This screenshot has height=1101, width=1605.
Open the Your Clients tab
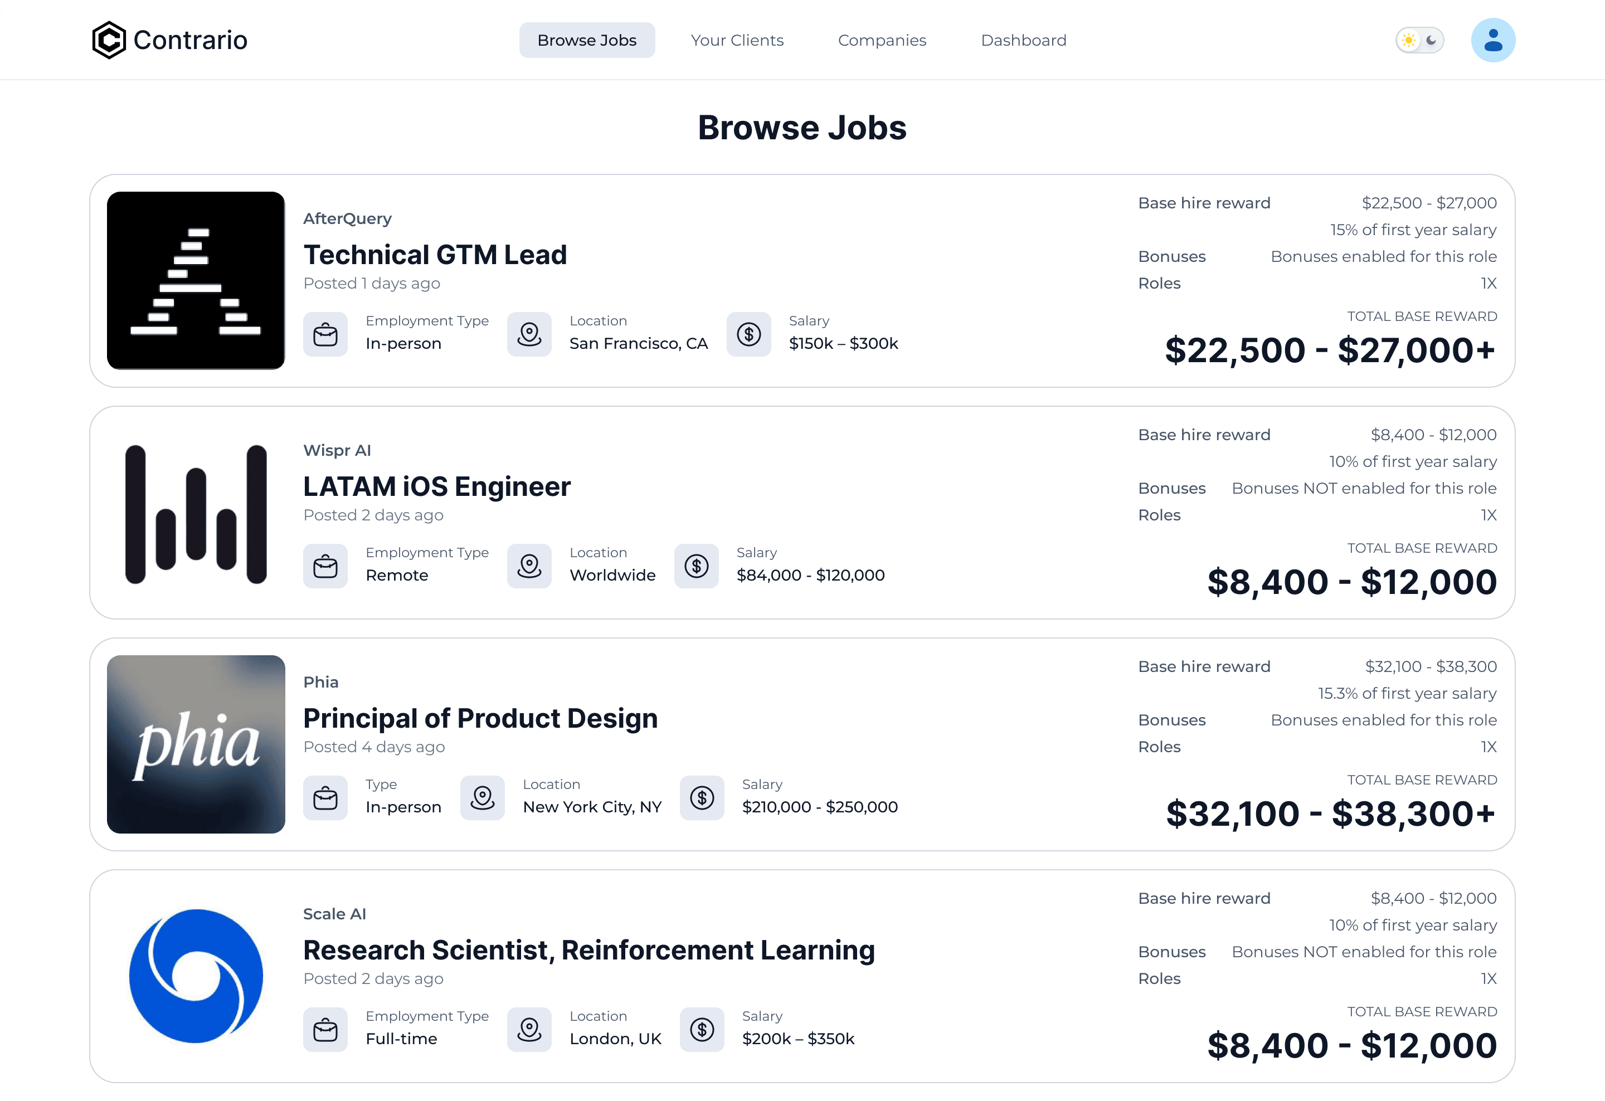click(737, 40)
